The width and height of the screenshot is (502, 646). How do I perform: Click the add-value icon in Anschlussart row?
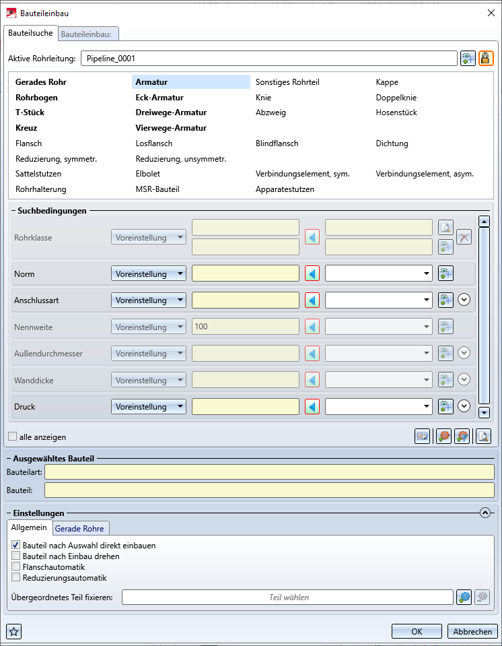click(445, 300)
